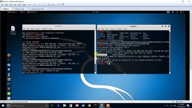This screenshot has width=192, height=108.
Task: Open the VMware View menu
Action: pyautogui.click(x=11, y=5)
